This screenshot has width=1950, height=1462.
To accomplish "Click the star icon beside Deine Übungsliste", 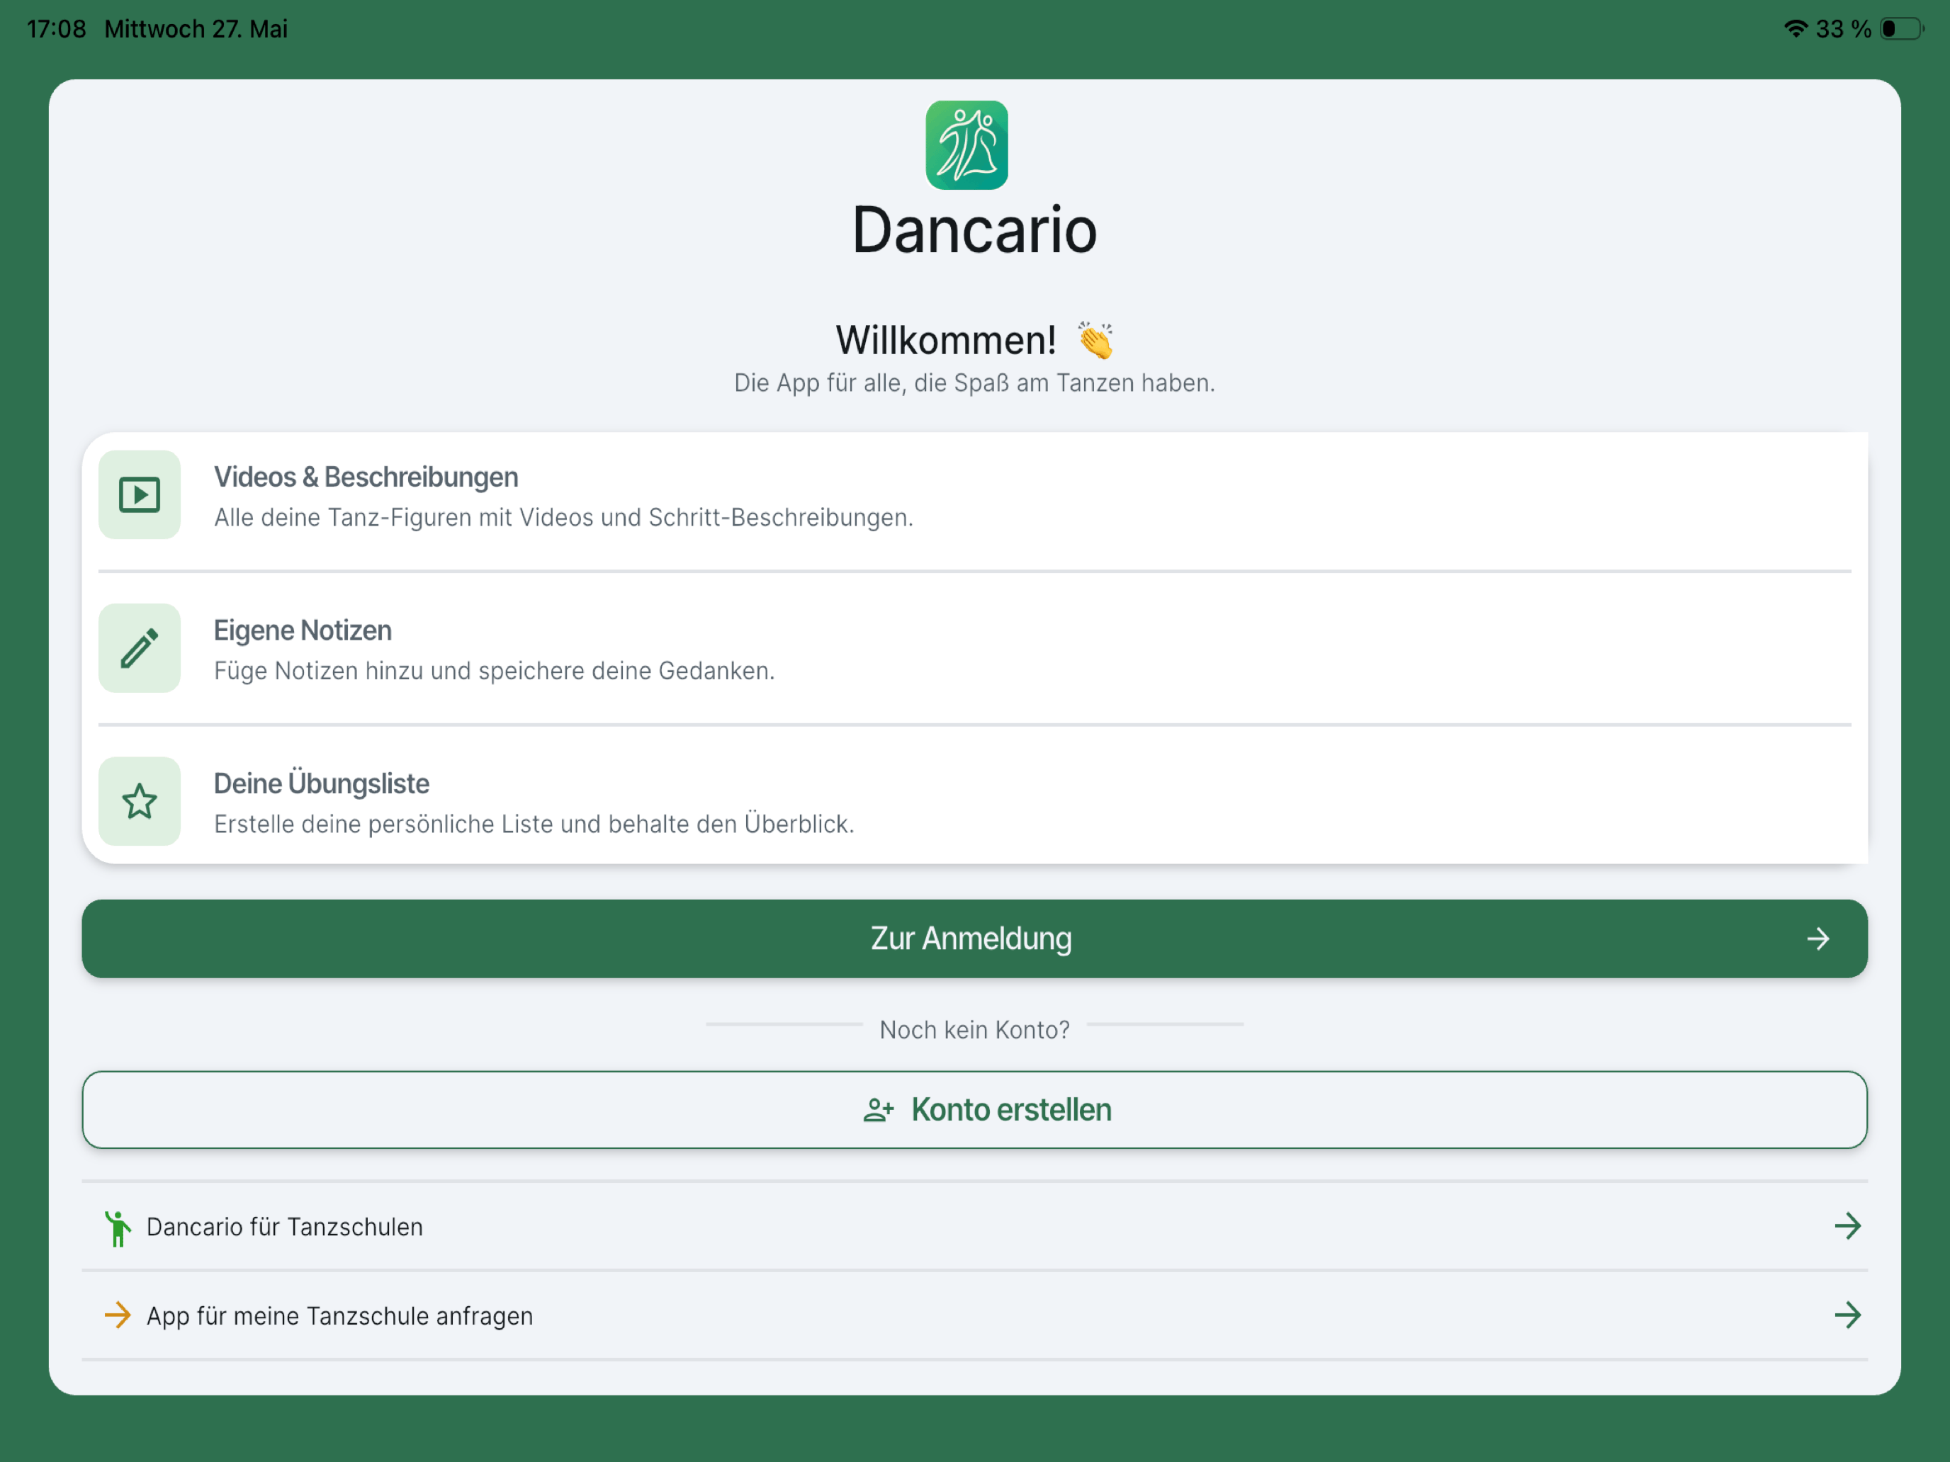I will click(140, 801).
